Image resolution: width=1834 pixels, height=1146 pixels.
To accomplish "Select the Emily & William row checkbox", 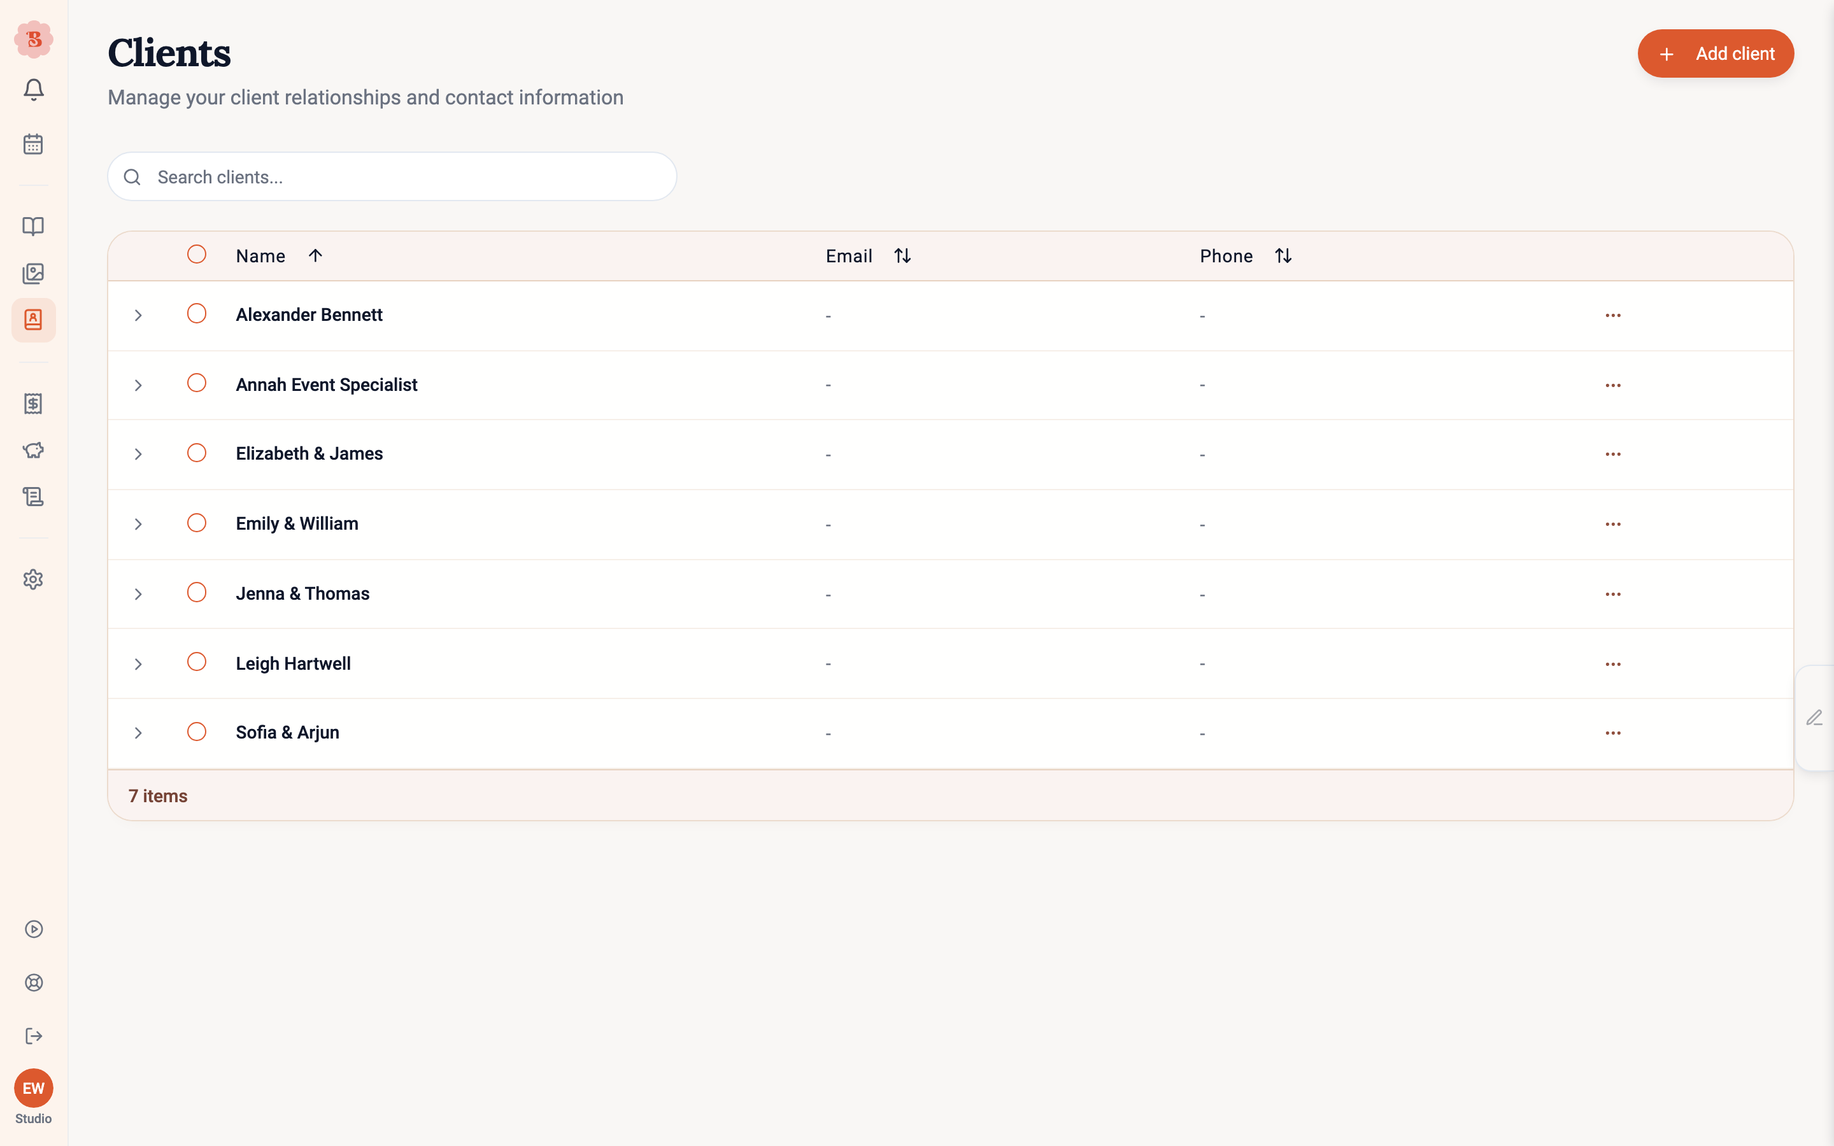I will coord(196,522).
